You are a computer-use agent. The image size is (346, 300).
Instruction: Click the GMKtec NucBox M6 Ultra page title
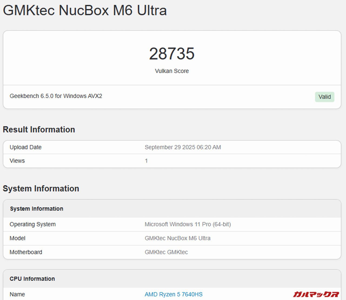85,11
